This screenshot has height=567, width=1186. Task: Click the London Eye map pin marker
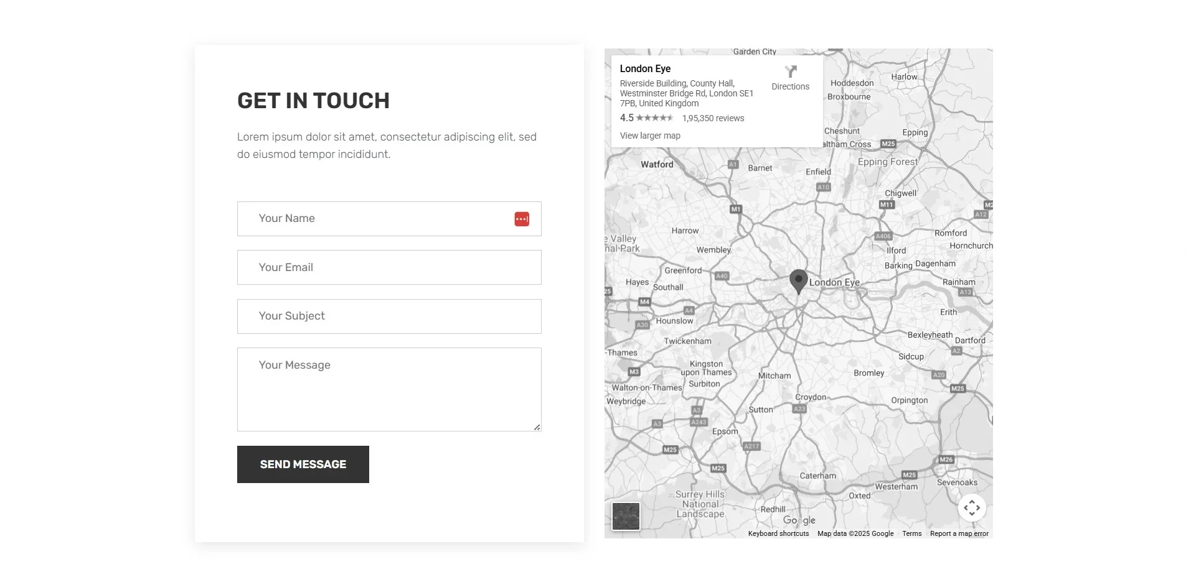[798, 282]
